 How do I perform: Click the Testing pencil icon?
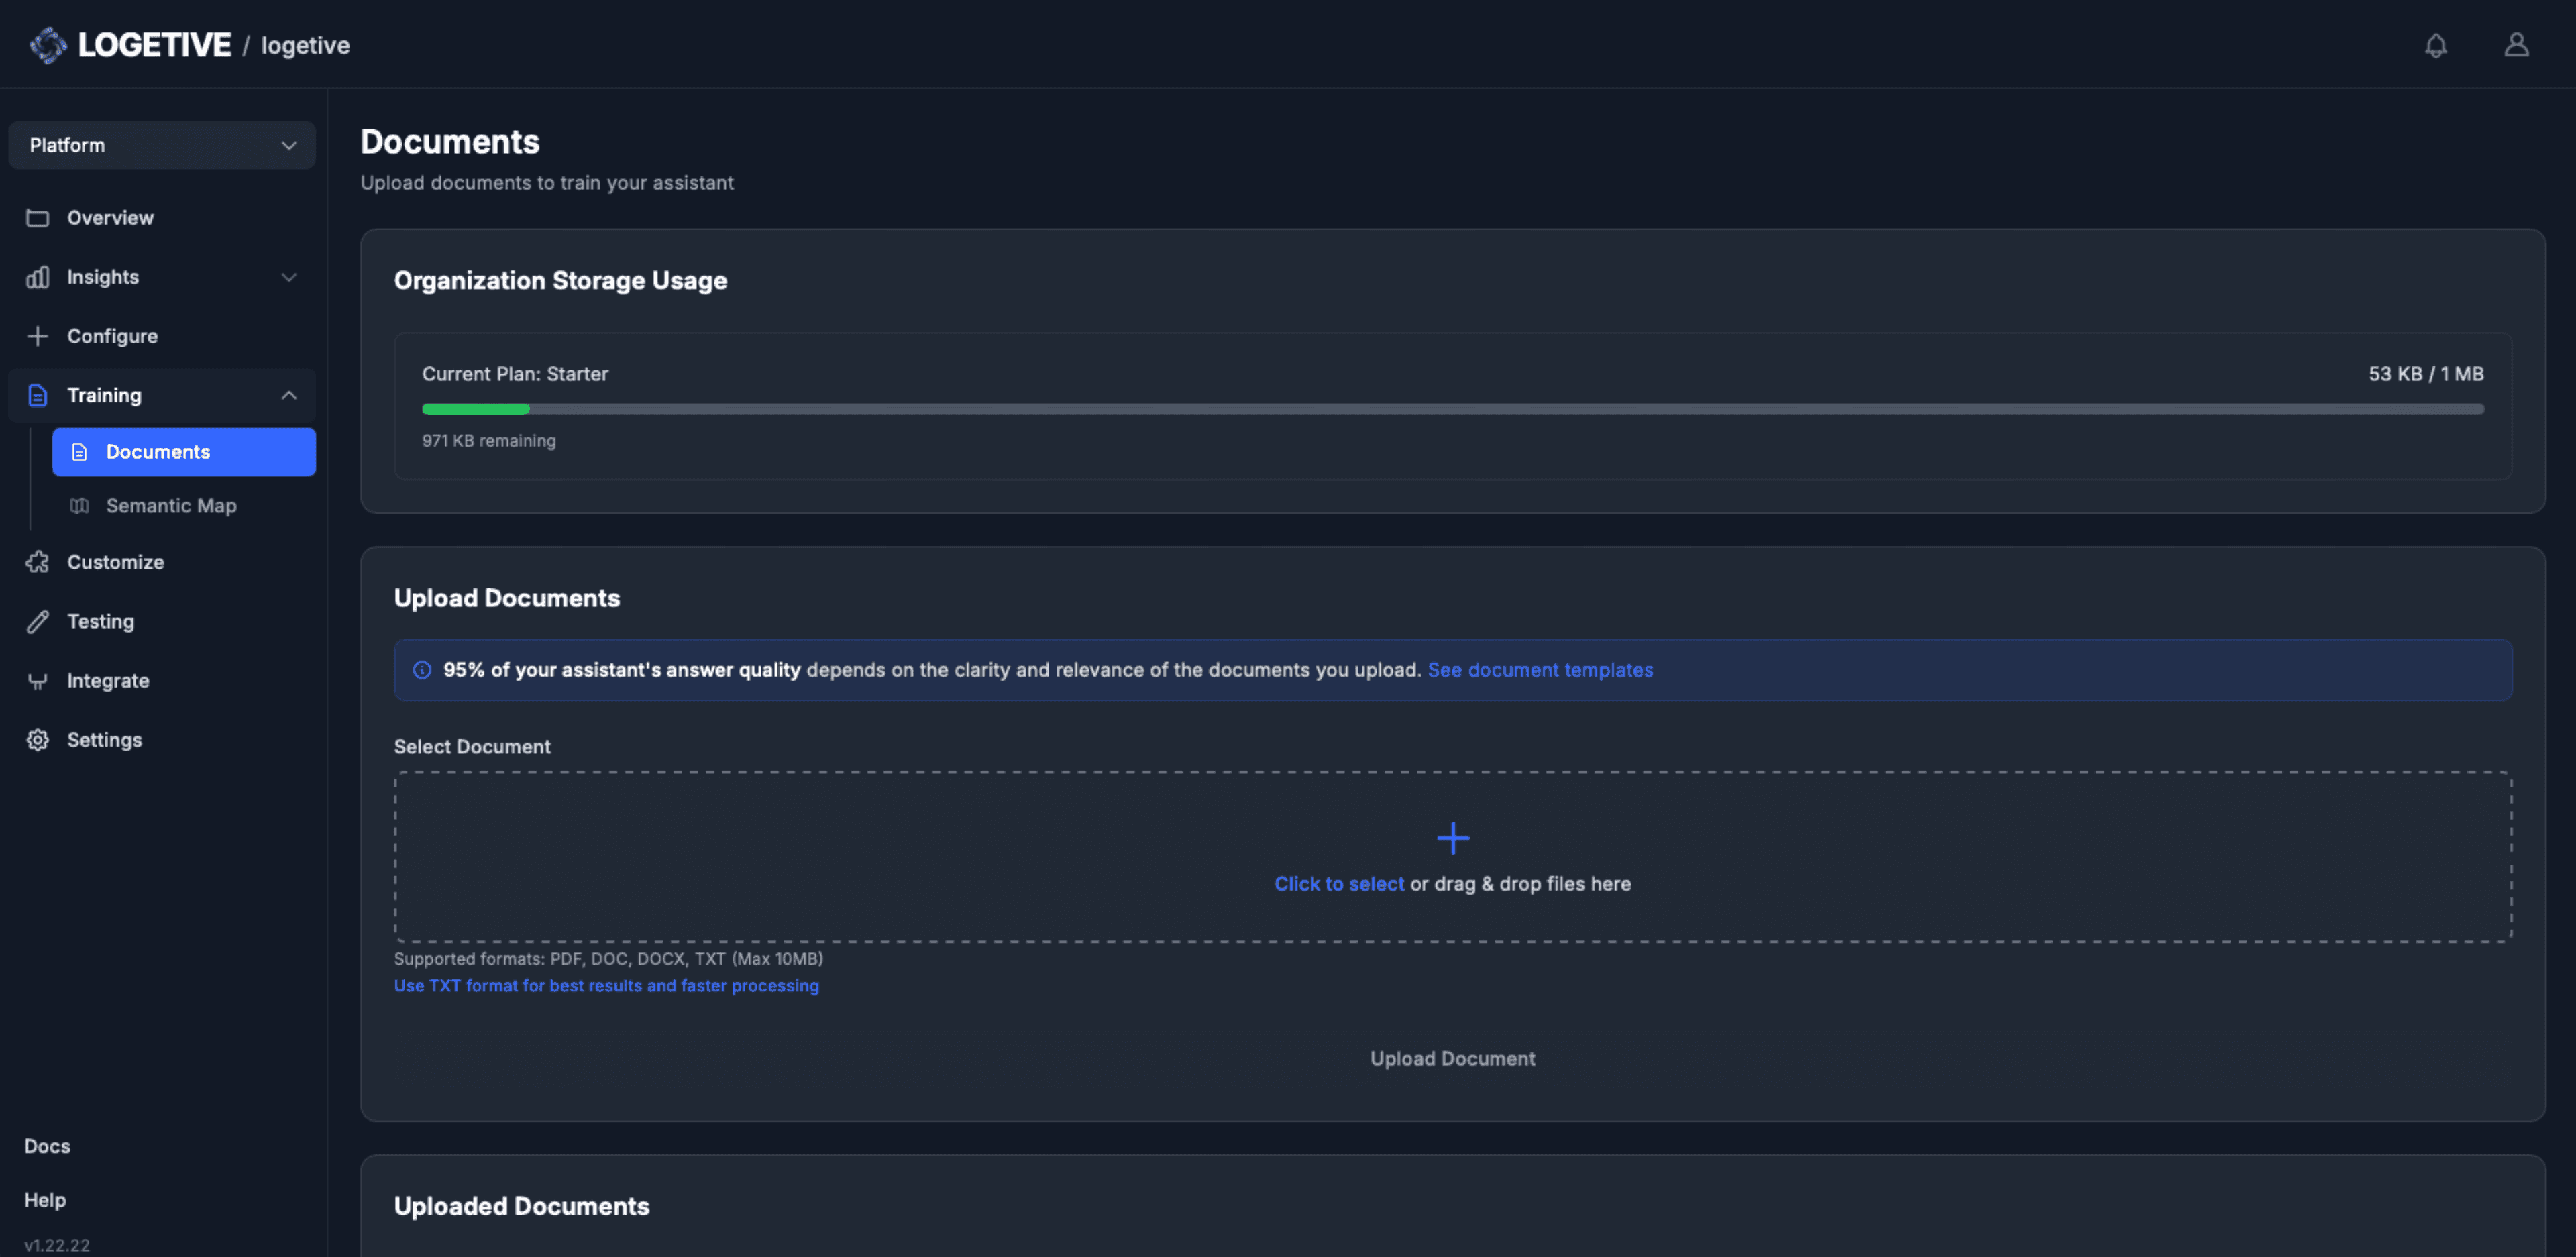point(38,622)
